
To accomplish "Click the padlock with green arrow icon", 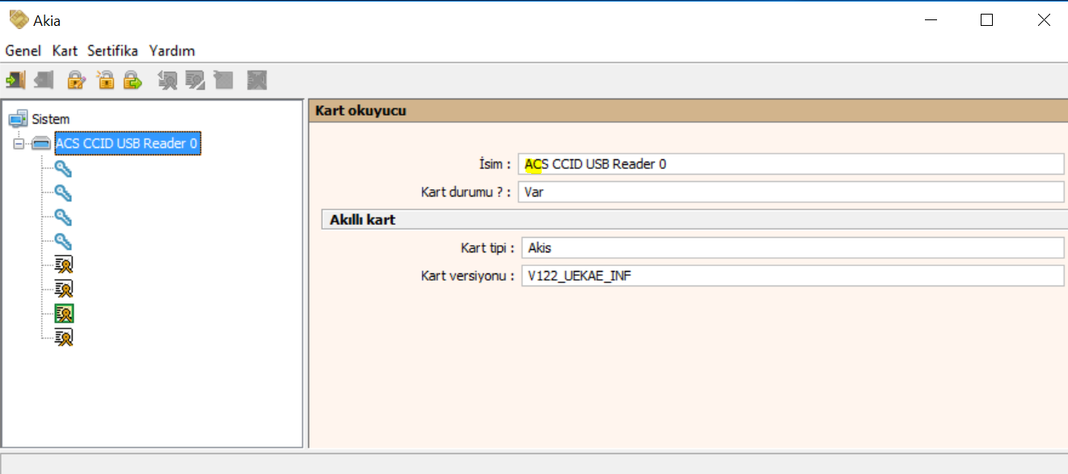I will click(x=133, y=79).
